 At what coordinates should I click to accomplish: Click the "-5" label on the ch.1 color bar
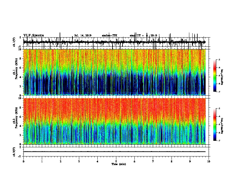point(219,76)
